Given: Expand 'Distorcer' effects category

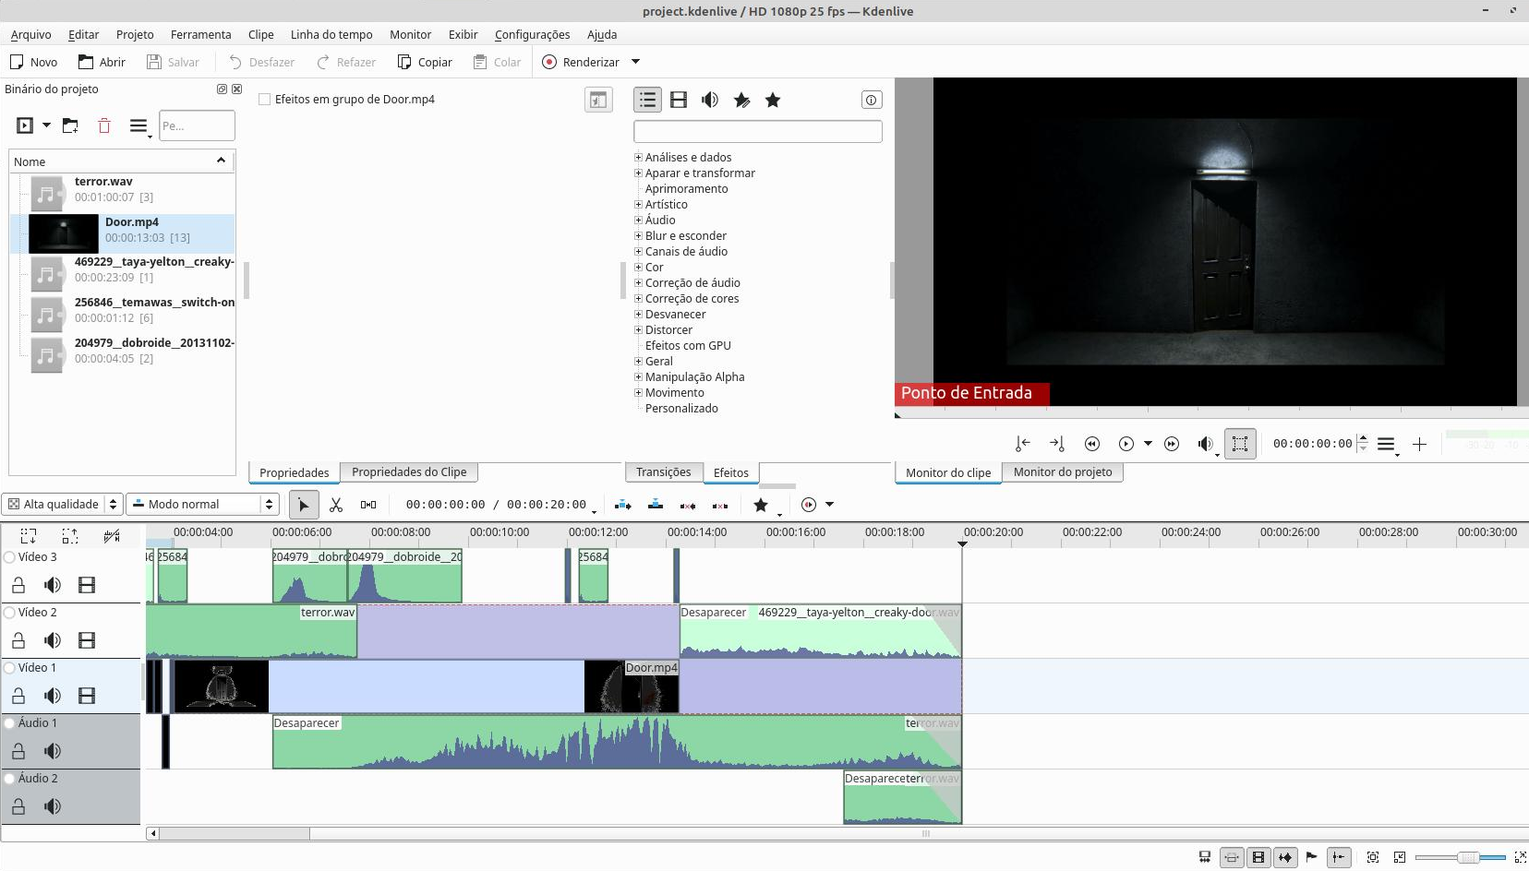Looking at the screenshot, I should pyautogui.click(x=638, y=329).
